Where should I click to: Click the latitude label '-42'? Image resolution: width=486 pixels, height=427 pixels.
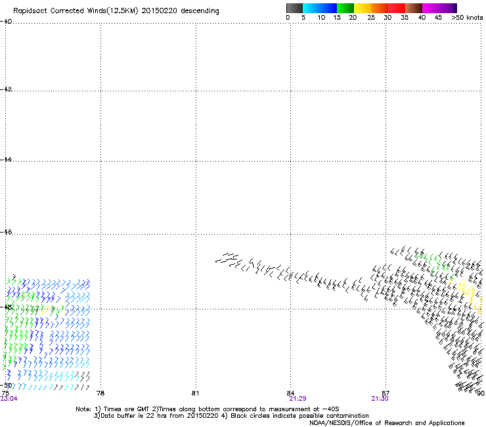pos(6,89)
